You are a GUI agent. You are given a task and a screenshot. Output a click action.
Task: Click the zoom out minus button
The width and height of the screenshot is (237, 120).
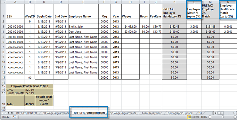click(x=210, y=117)
